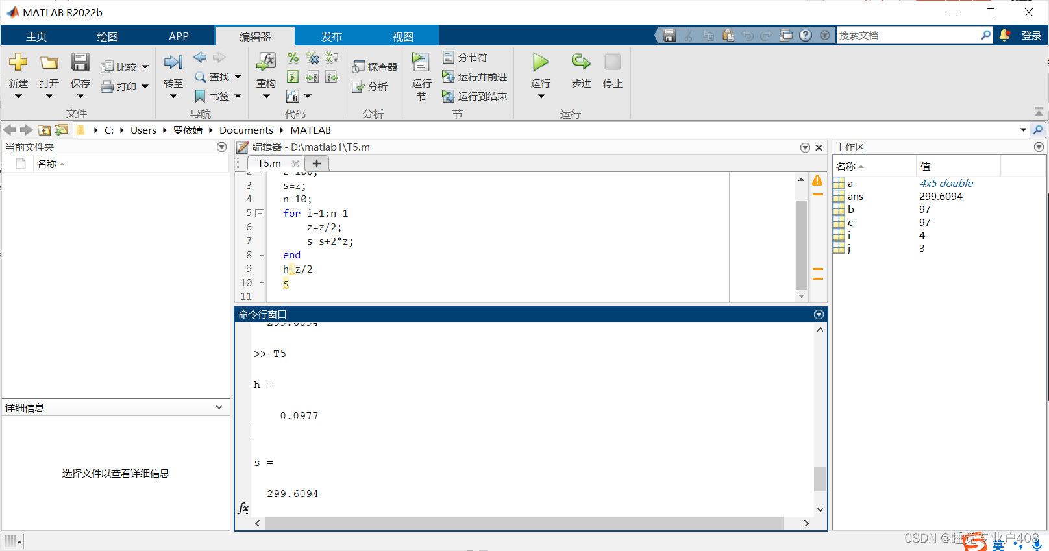Expand the Details panel chevron
The image size is (1049, 551).
tap(219, 408)
